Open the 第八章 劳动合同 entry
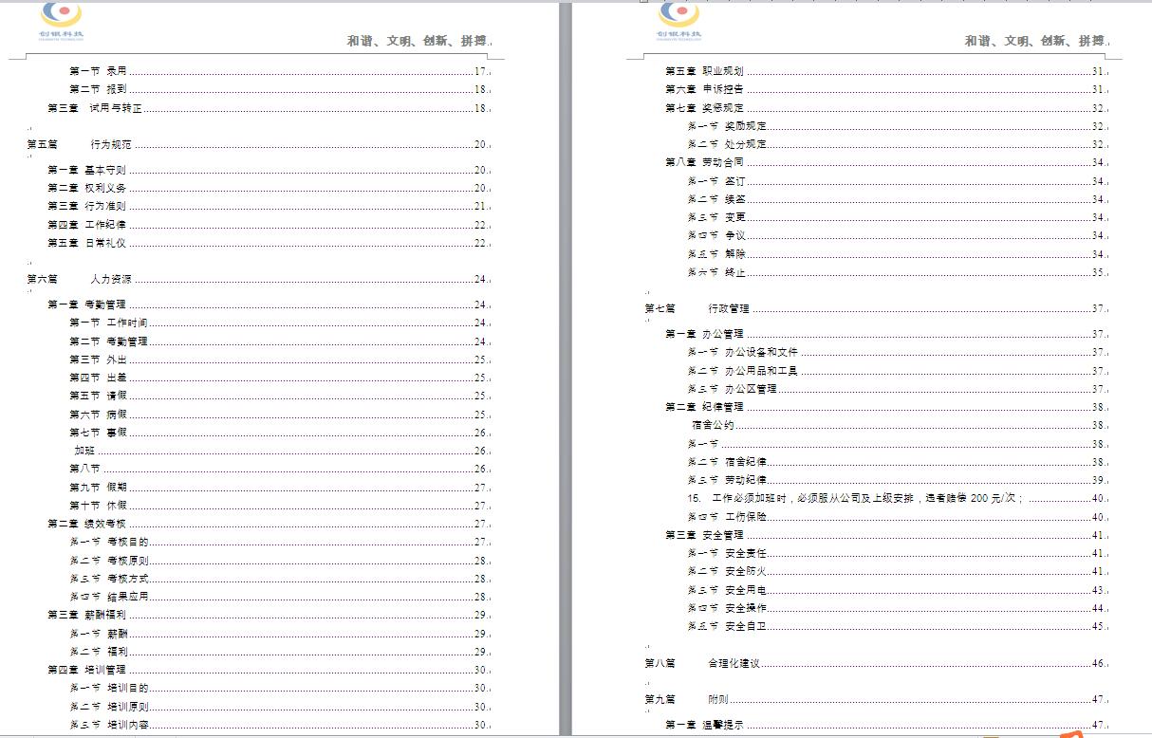The image size is (1152, 738). (704, 162)
